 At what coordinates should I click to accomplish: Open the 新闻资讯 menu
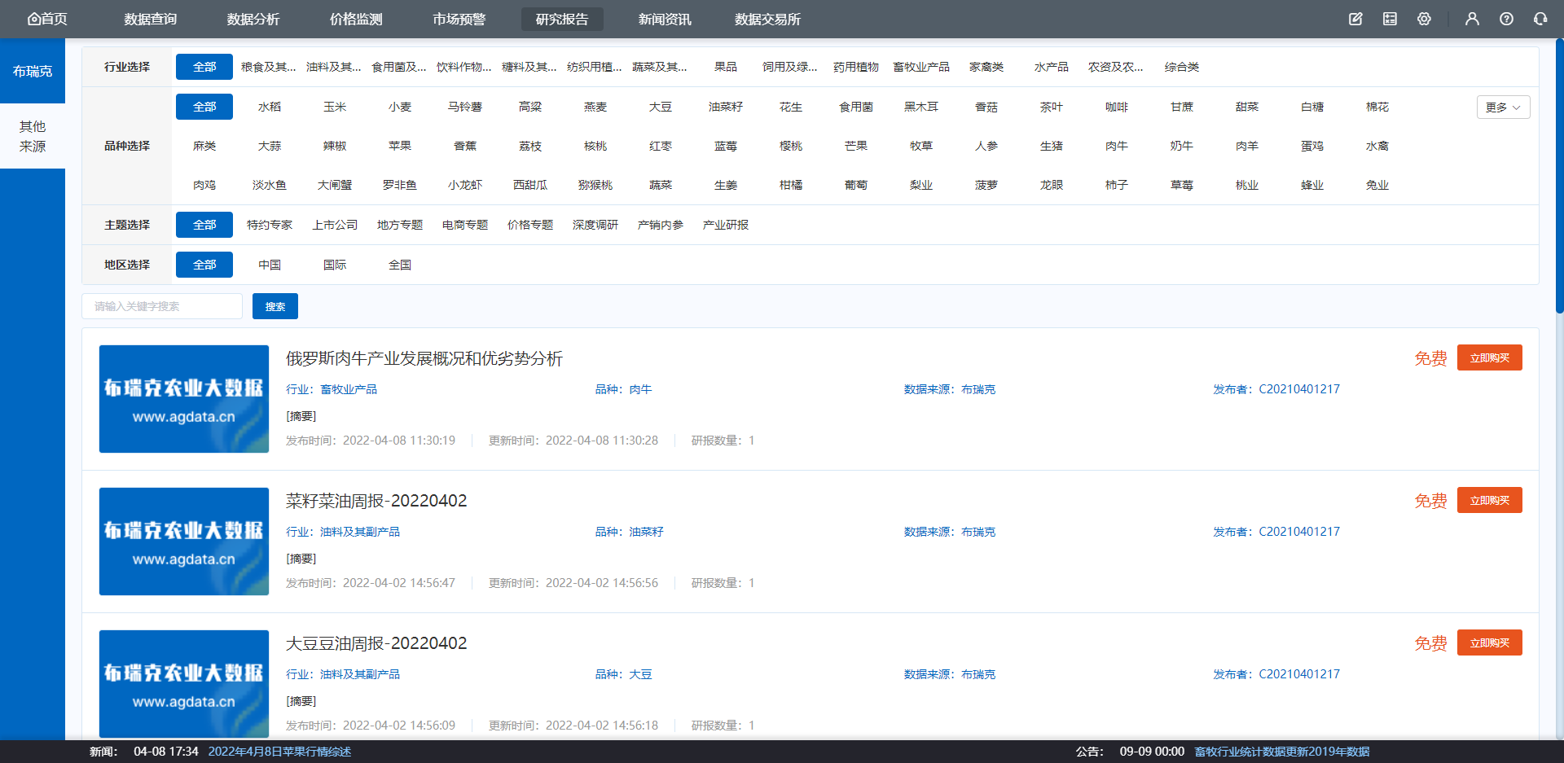tap(665, 19)
